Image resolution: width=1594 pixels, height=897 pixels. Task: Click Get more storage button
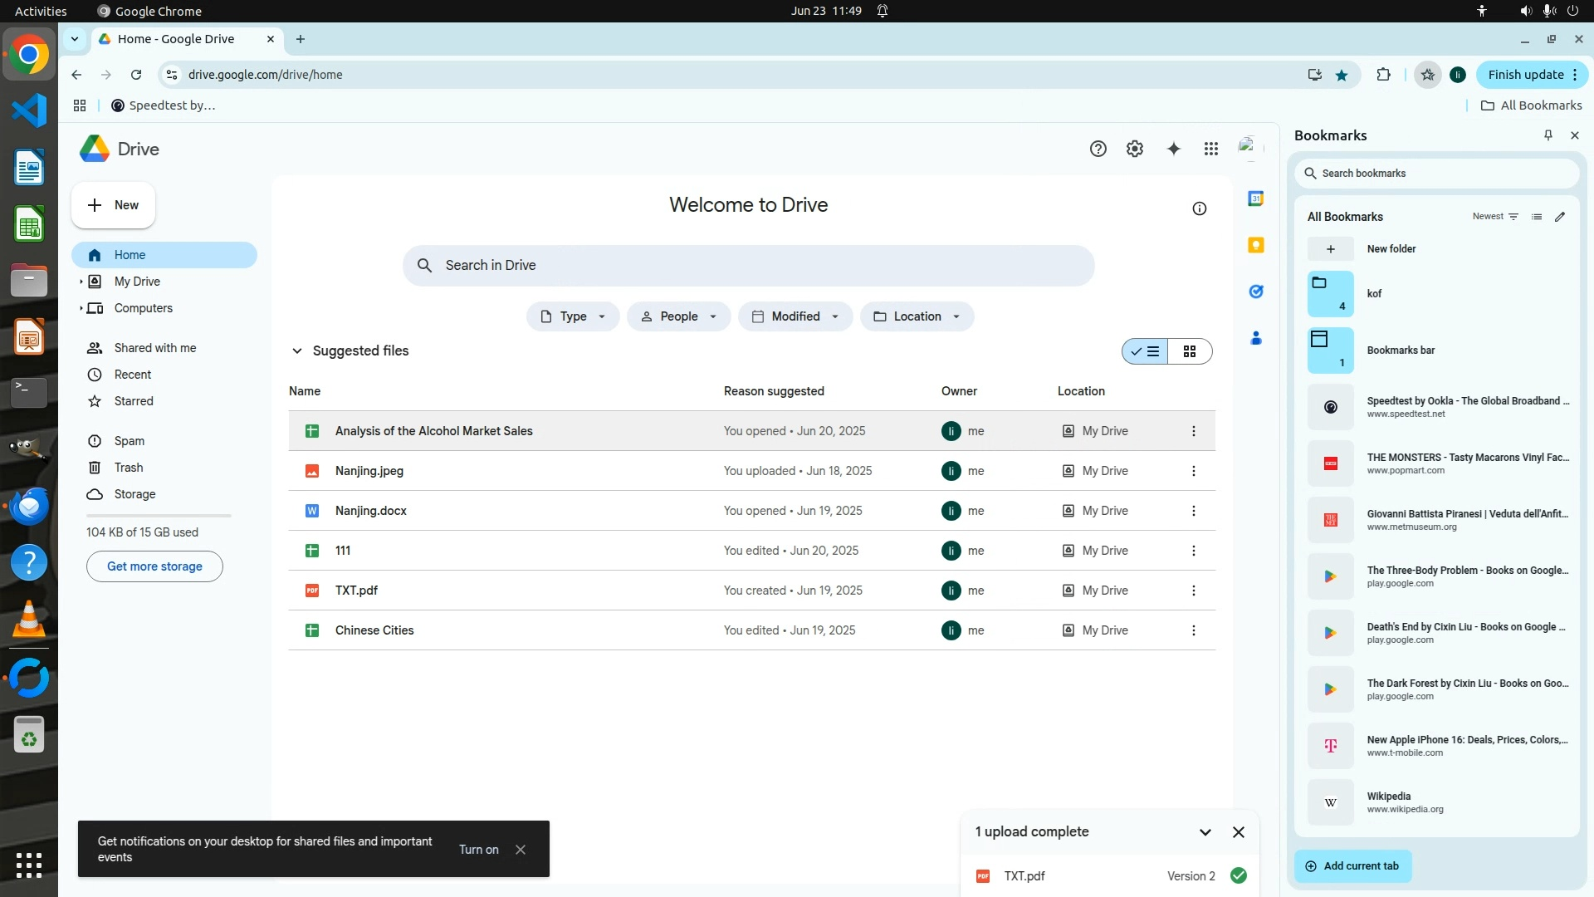(154, 566)
